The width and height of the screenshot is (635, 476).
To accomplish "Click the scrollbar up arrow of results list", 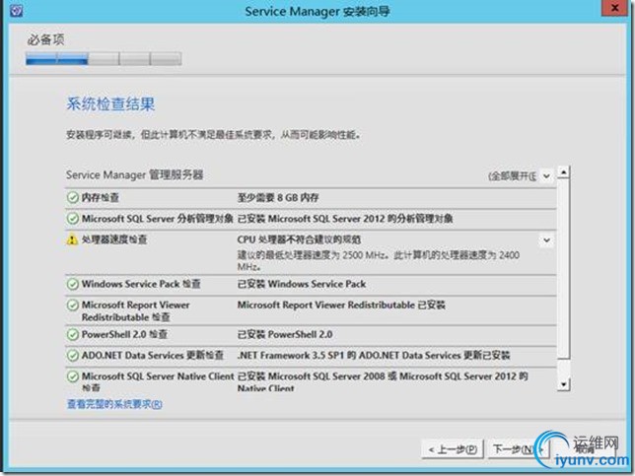I will pyautogui.click(x=563, y=172).
